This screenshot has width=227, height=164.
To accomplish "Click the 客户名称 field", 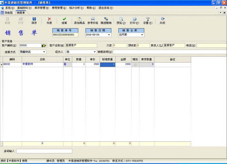I will pos(81,46).
